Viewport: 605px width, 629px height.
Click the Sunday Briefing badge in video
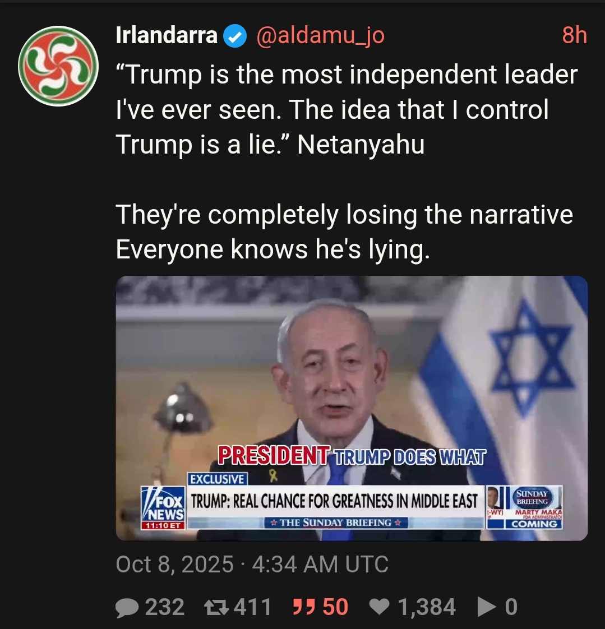point(533,497)
